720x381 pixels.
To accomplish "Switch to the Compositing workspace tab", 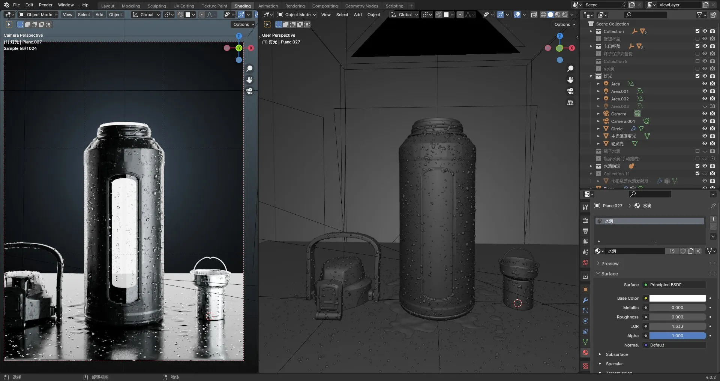I will click(x=325, y=6).
